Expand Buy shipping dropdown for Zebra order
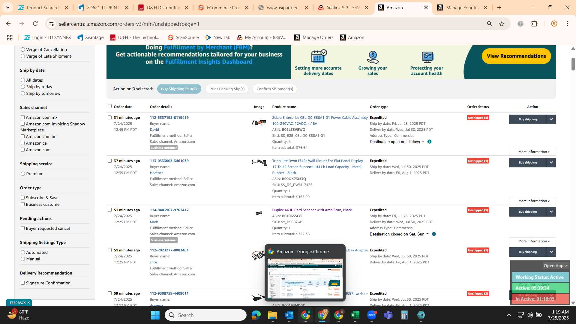This screenshot has height=324, width=576. click(551, 119)
